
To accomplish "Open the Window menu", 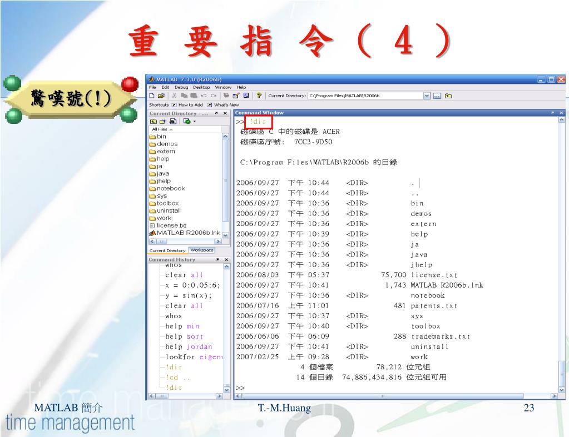I will click(223, 87).
